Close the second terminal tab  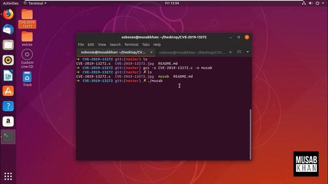230,52
